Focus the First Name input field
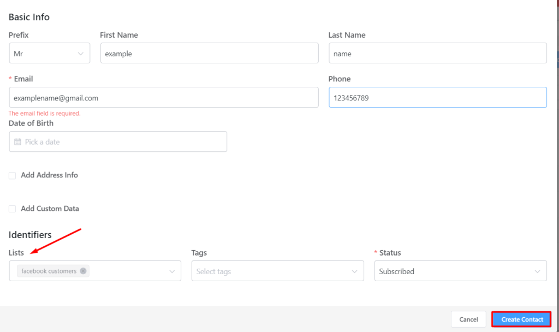Viewport: 559px width, 332px height. pyautogui.click(x=209, y=54)
